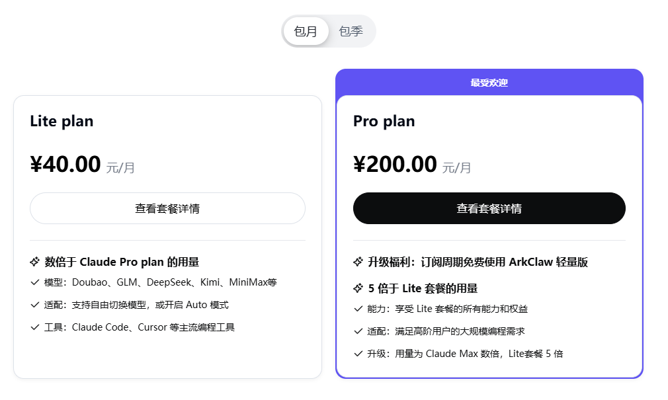The image size is (668, 400).
Task: Click the ¥200.00 price text
Action: point(395,165)
